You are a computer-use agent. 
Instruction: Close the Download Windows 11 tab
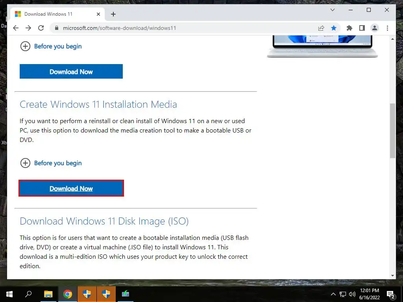(98, 14)
